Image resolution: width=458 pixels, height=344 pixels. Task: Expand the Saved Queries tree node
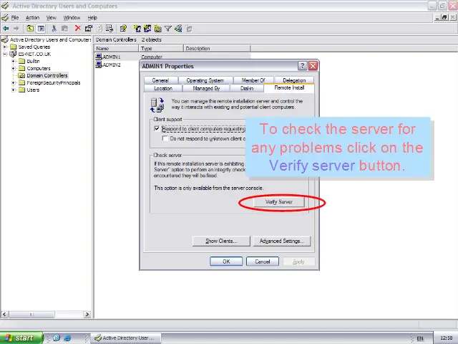6,47
